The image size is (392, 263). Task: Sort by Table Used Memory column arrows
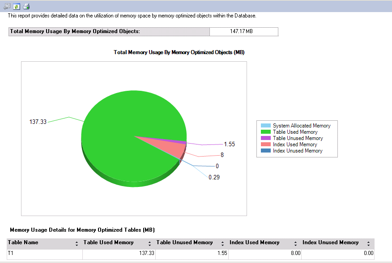(149, 244)
